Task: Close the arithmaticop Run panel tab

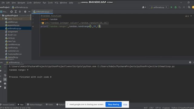Action: click(22, 62)
